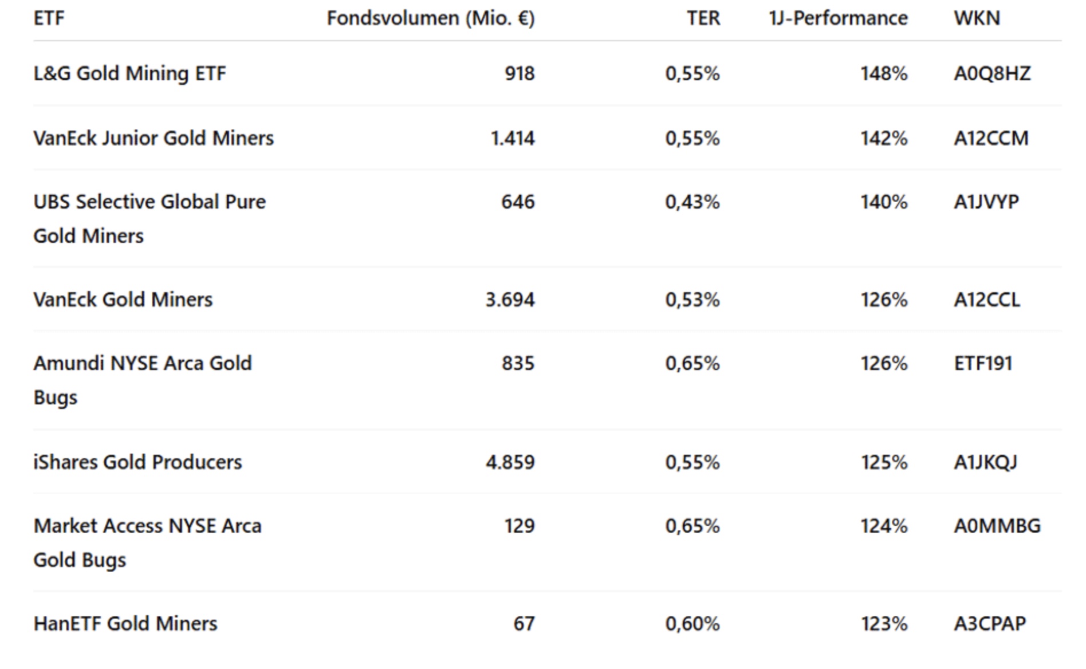Select the VanEck Junior Gold Miners row name
Viewport: 1086px width, 669px height.
154,138
